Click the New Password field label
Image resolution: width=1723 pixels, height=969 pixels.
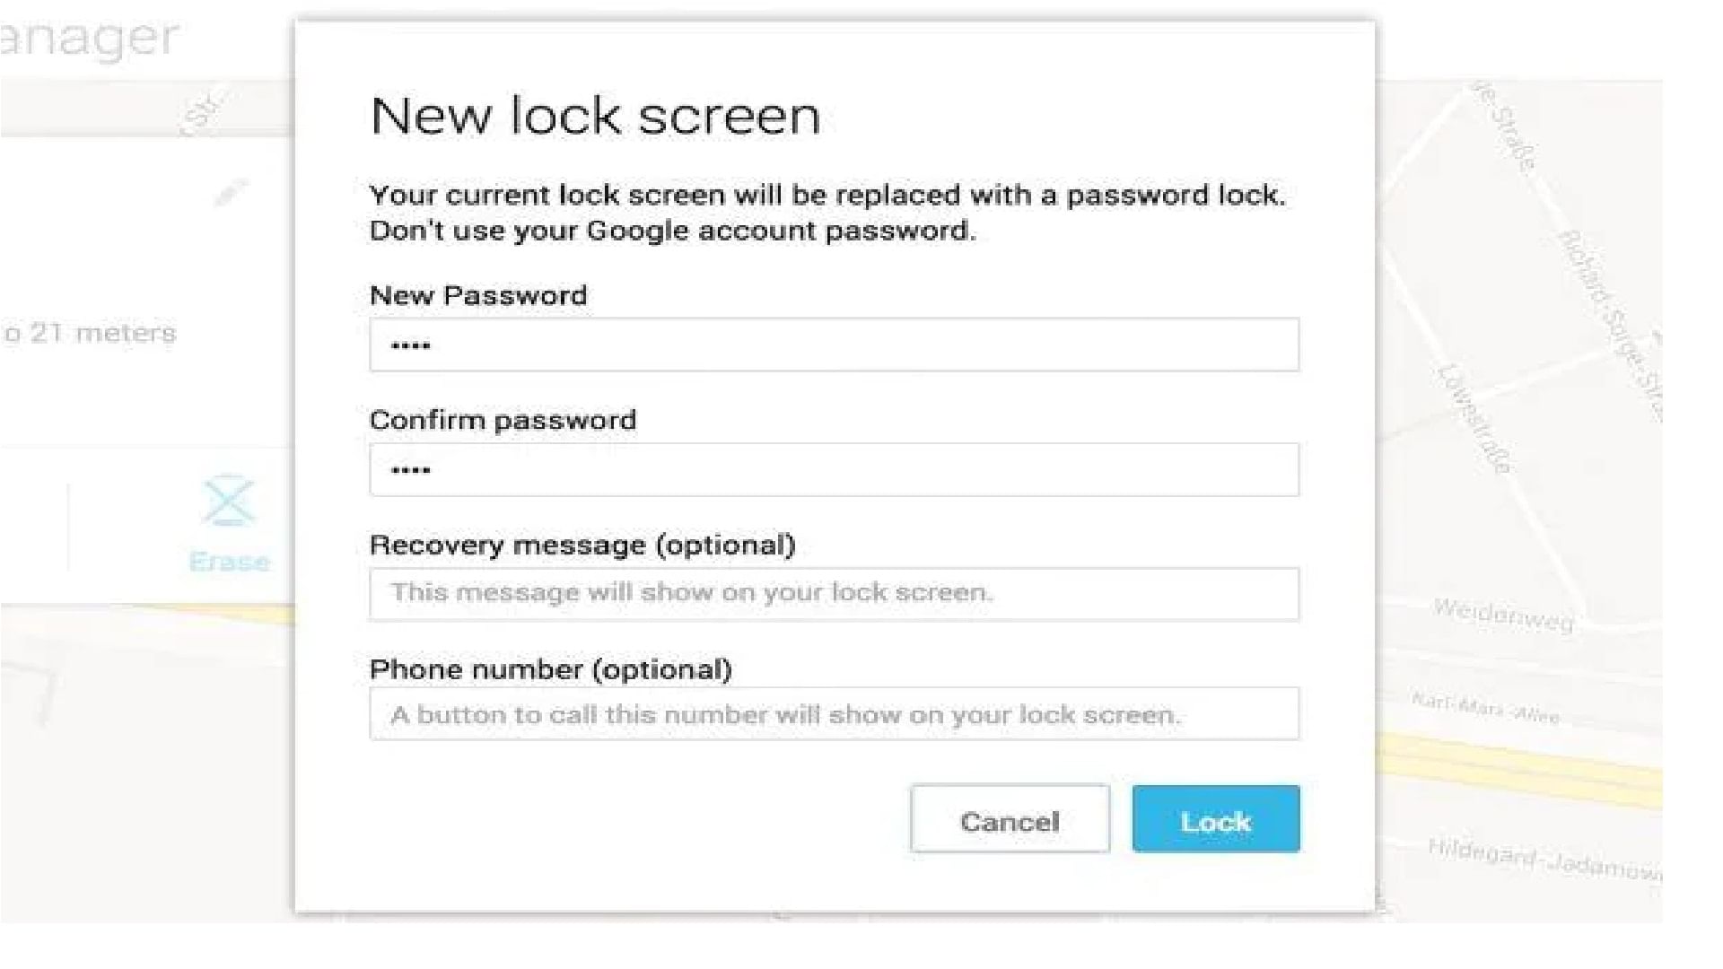point(479,295)
